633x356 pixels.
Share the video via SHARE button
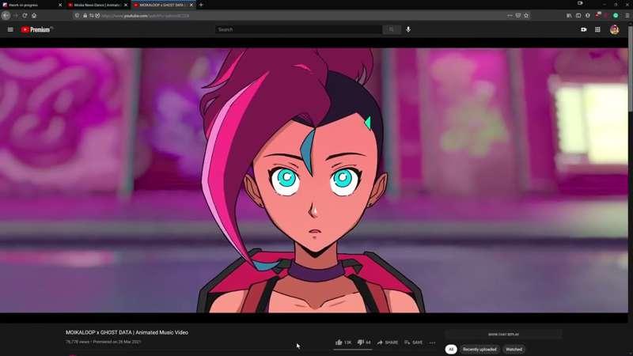click(x=388, y=343)
